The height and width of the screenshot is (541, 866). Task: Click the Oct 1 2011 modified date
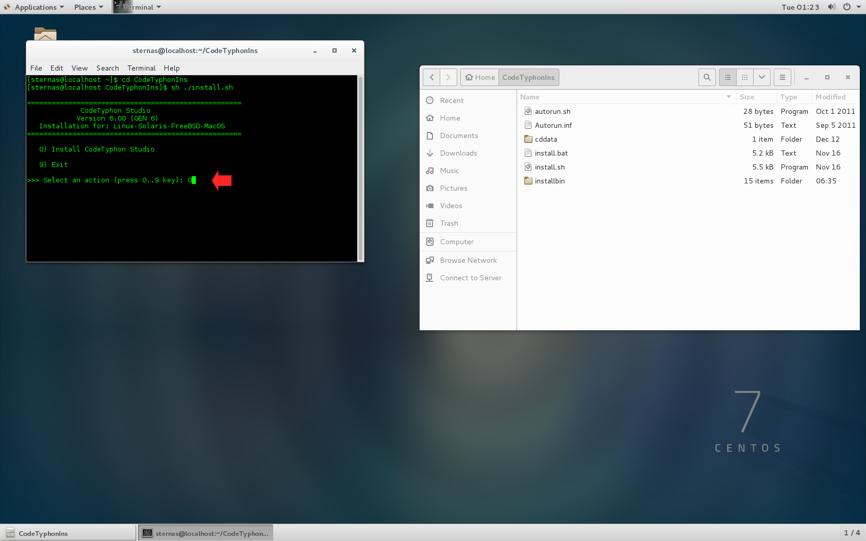835,111
